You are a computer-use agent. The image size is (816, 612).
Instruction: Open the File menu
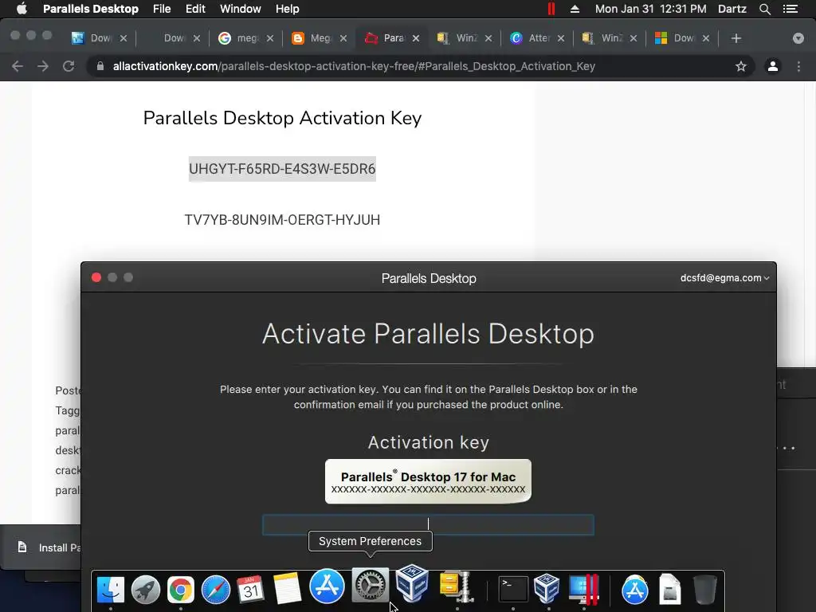pos(162,9)
